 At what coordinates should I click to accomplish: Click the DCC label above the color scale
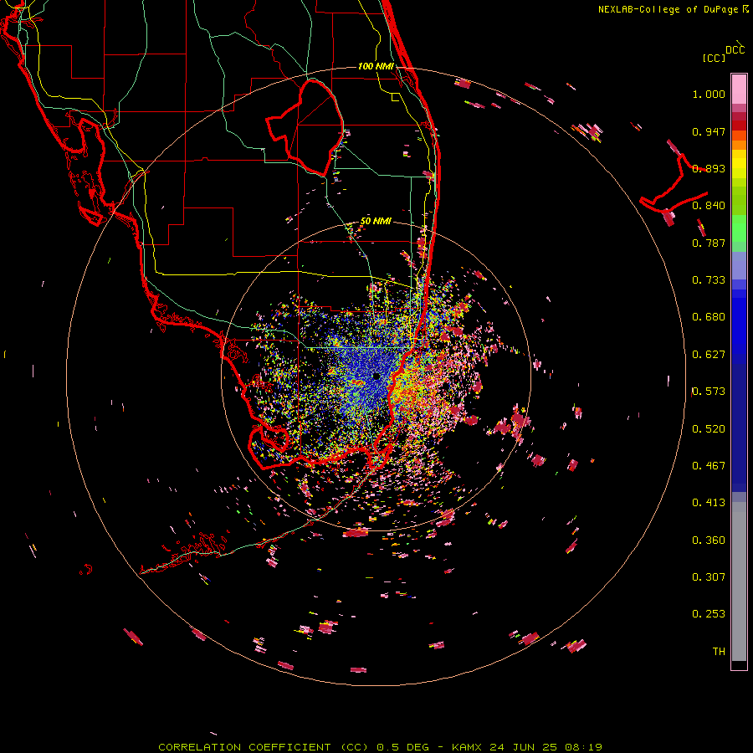point(735,50)
